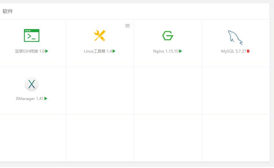The width and height of the screenshot is (274, 168).
Task: Open the XManager 1.41 label link
Action: pyautogui.click(x=29, y=99)
